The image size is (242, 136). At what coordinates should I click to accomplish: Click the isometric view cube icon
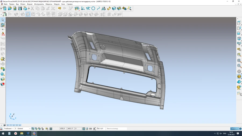pyautogui.click(x=239, y=39)
